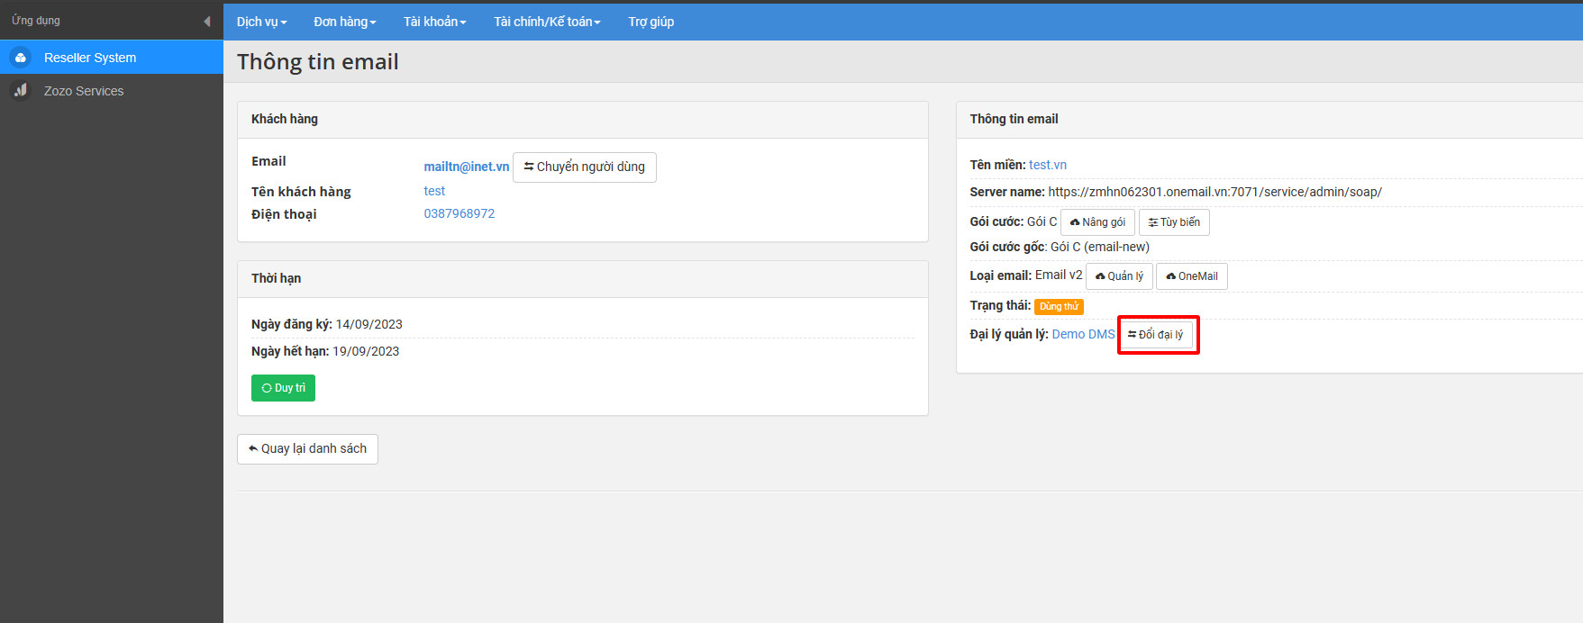Click the Tùy biến customize button

pyautogui.click(x=1174, y=222)
